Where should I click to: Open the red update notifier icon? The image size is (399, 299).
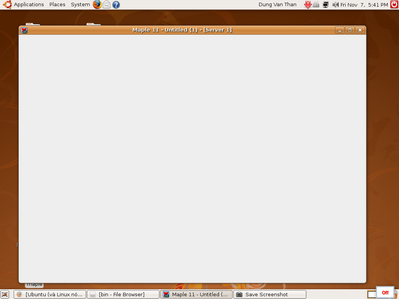[308, 5]
